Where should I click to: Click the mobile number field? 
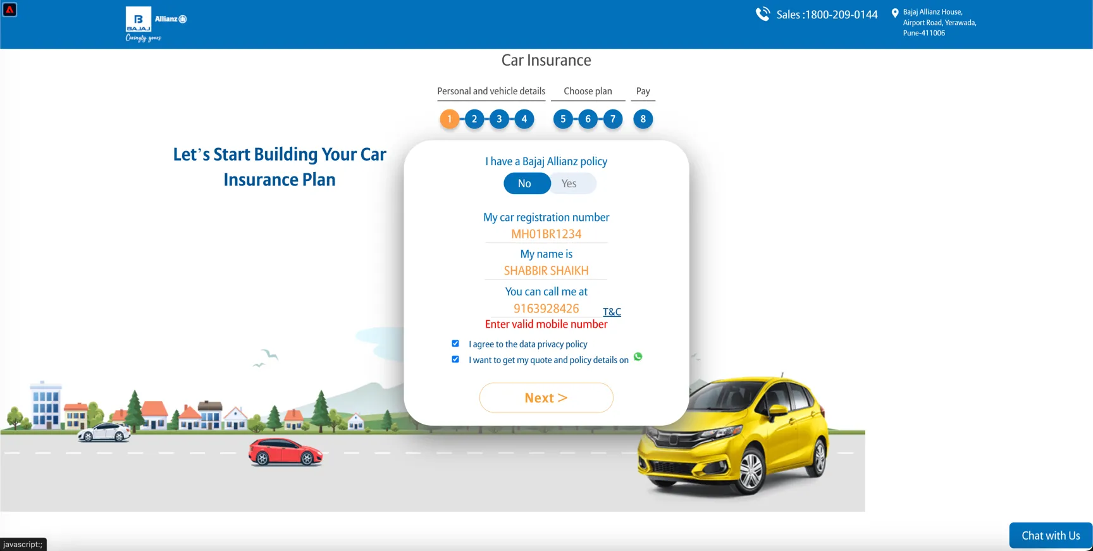(x=546, y=309)
